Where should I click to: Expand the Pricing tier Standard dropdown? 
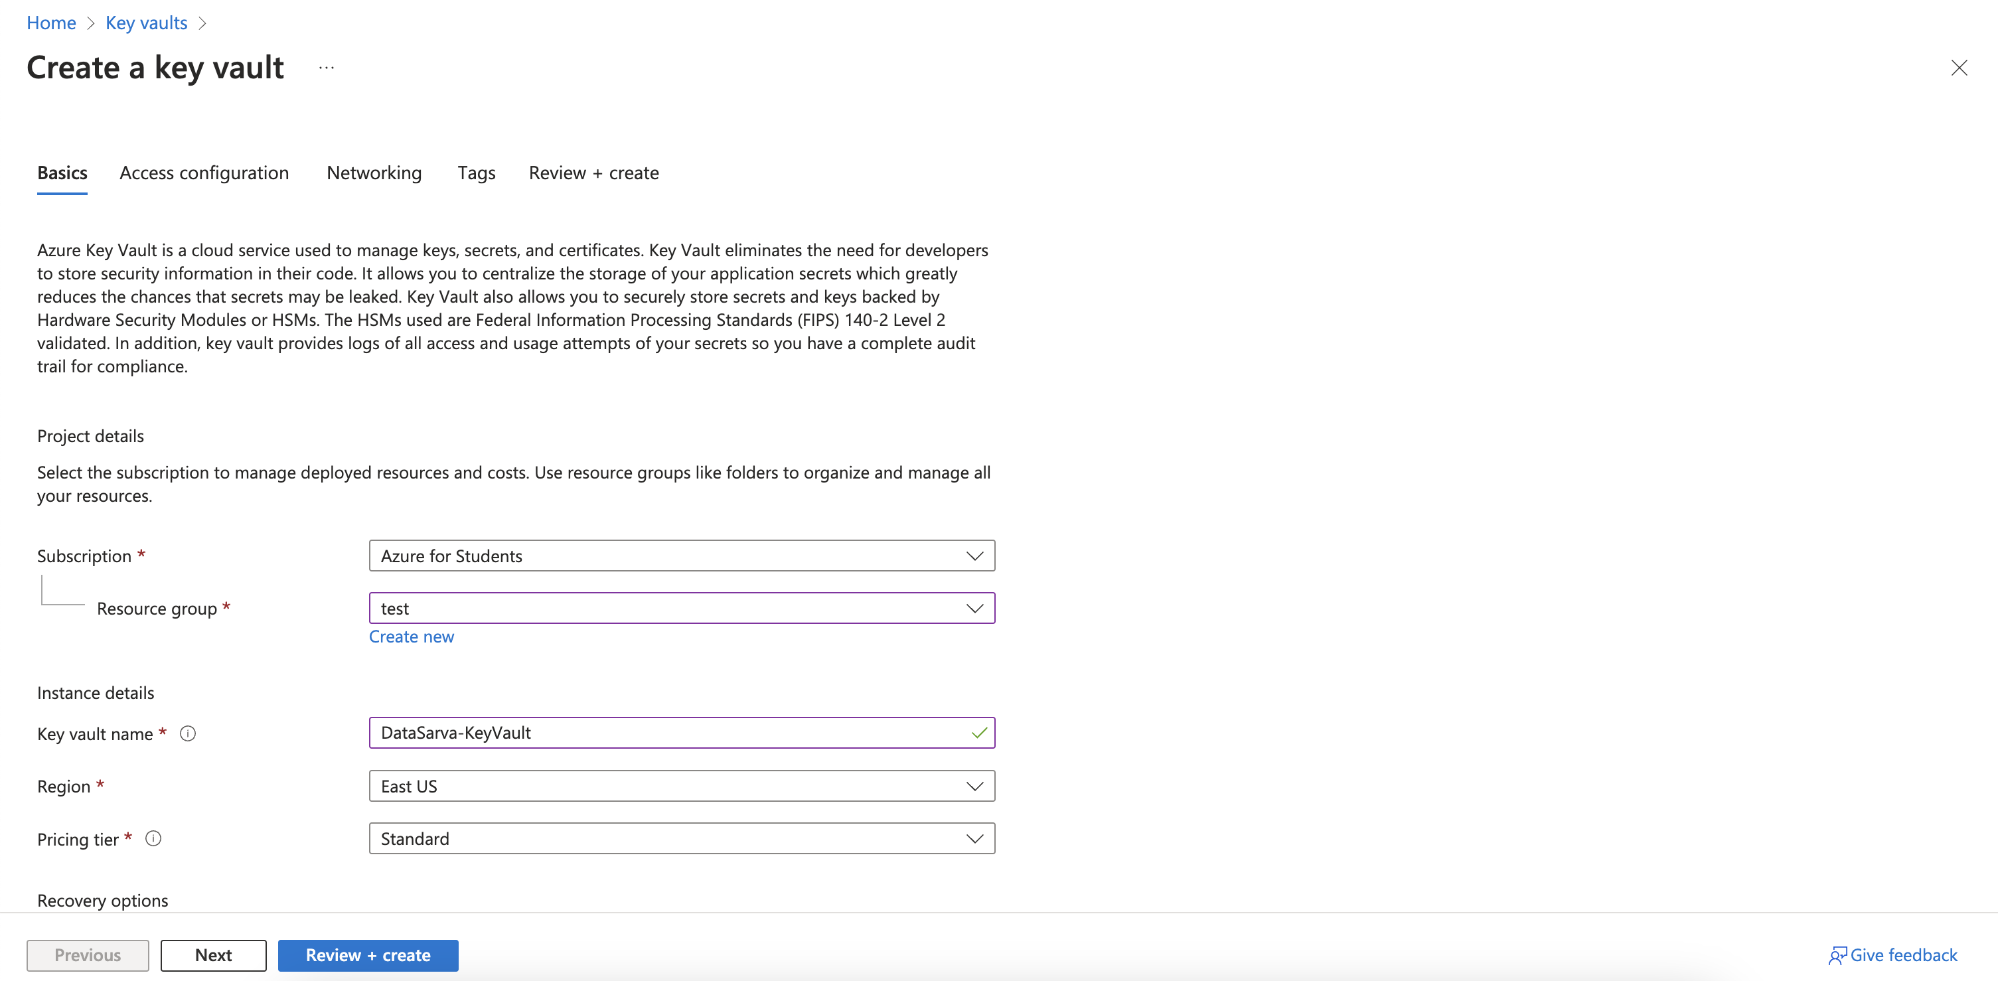click(681, 839)
